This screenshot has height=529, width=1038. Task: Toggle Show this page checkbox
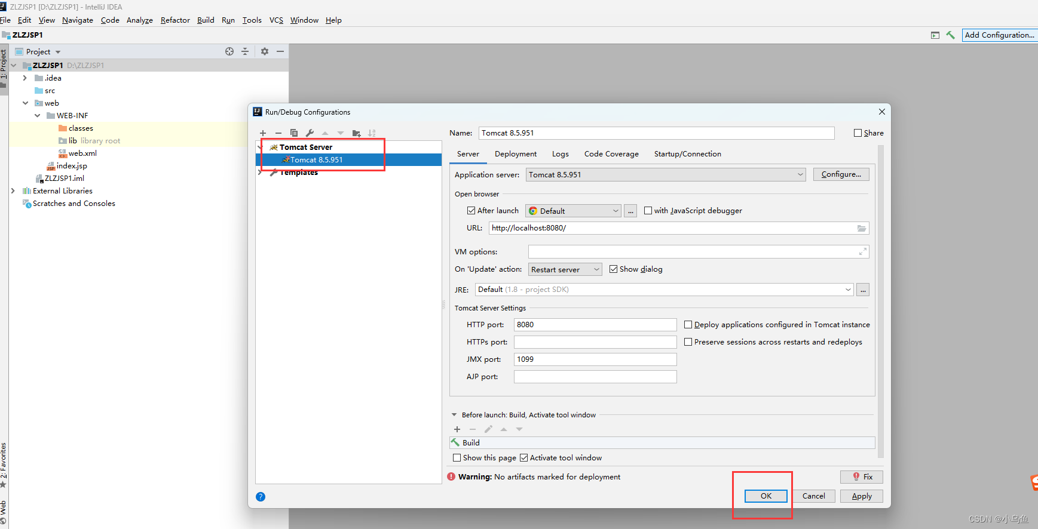point(457,458)
